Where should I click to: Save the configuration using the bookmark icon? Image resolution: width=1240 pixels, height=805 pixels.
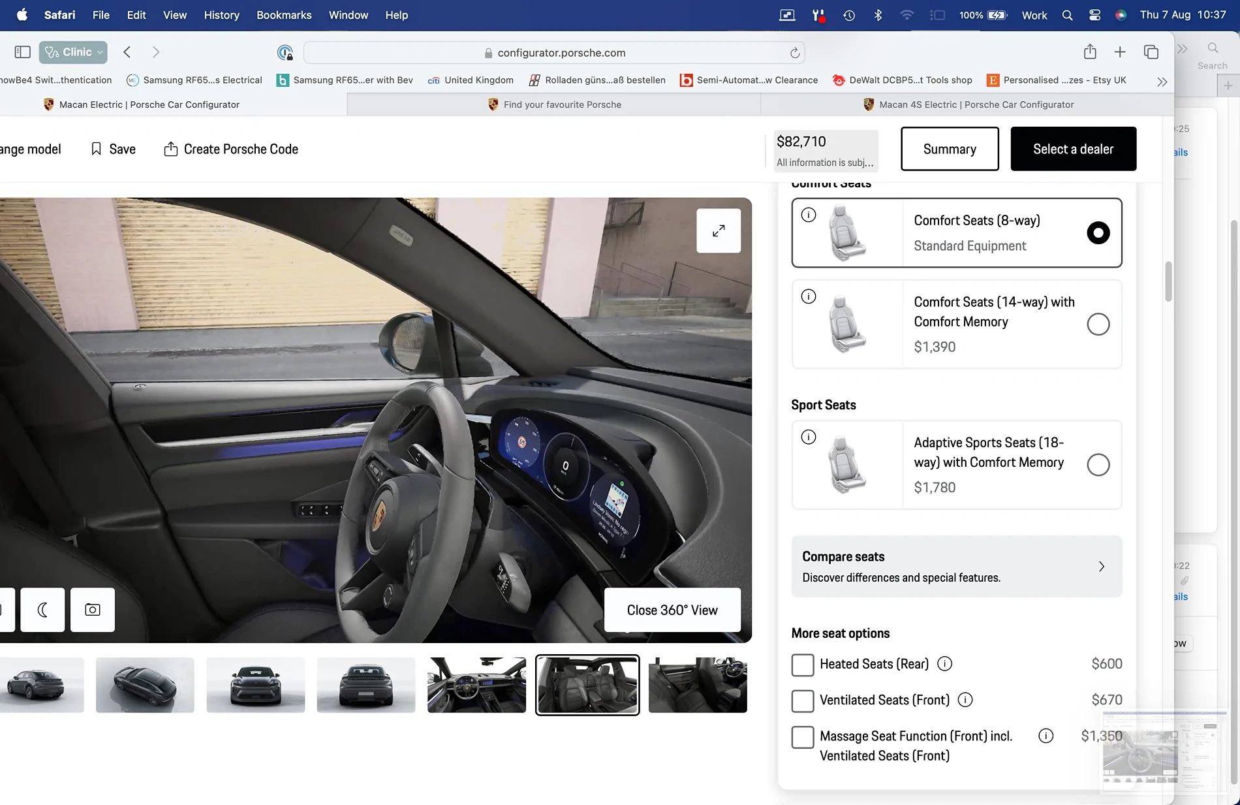click(95, 149)
